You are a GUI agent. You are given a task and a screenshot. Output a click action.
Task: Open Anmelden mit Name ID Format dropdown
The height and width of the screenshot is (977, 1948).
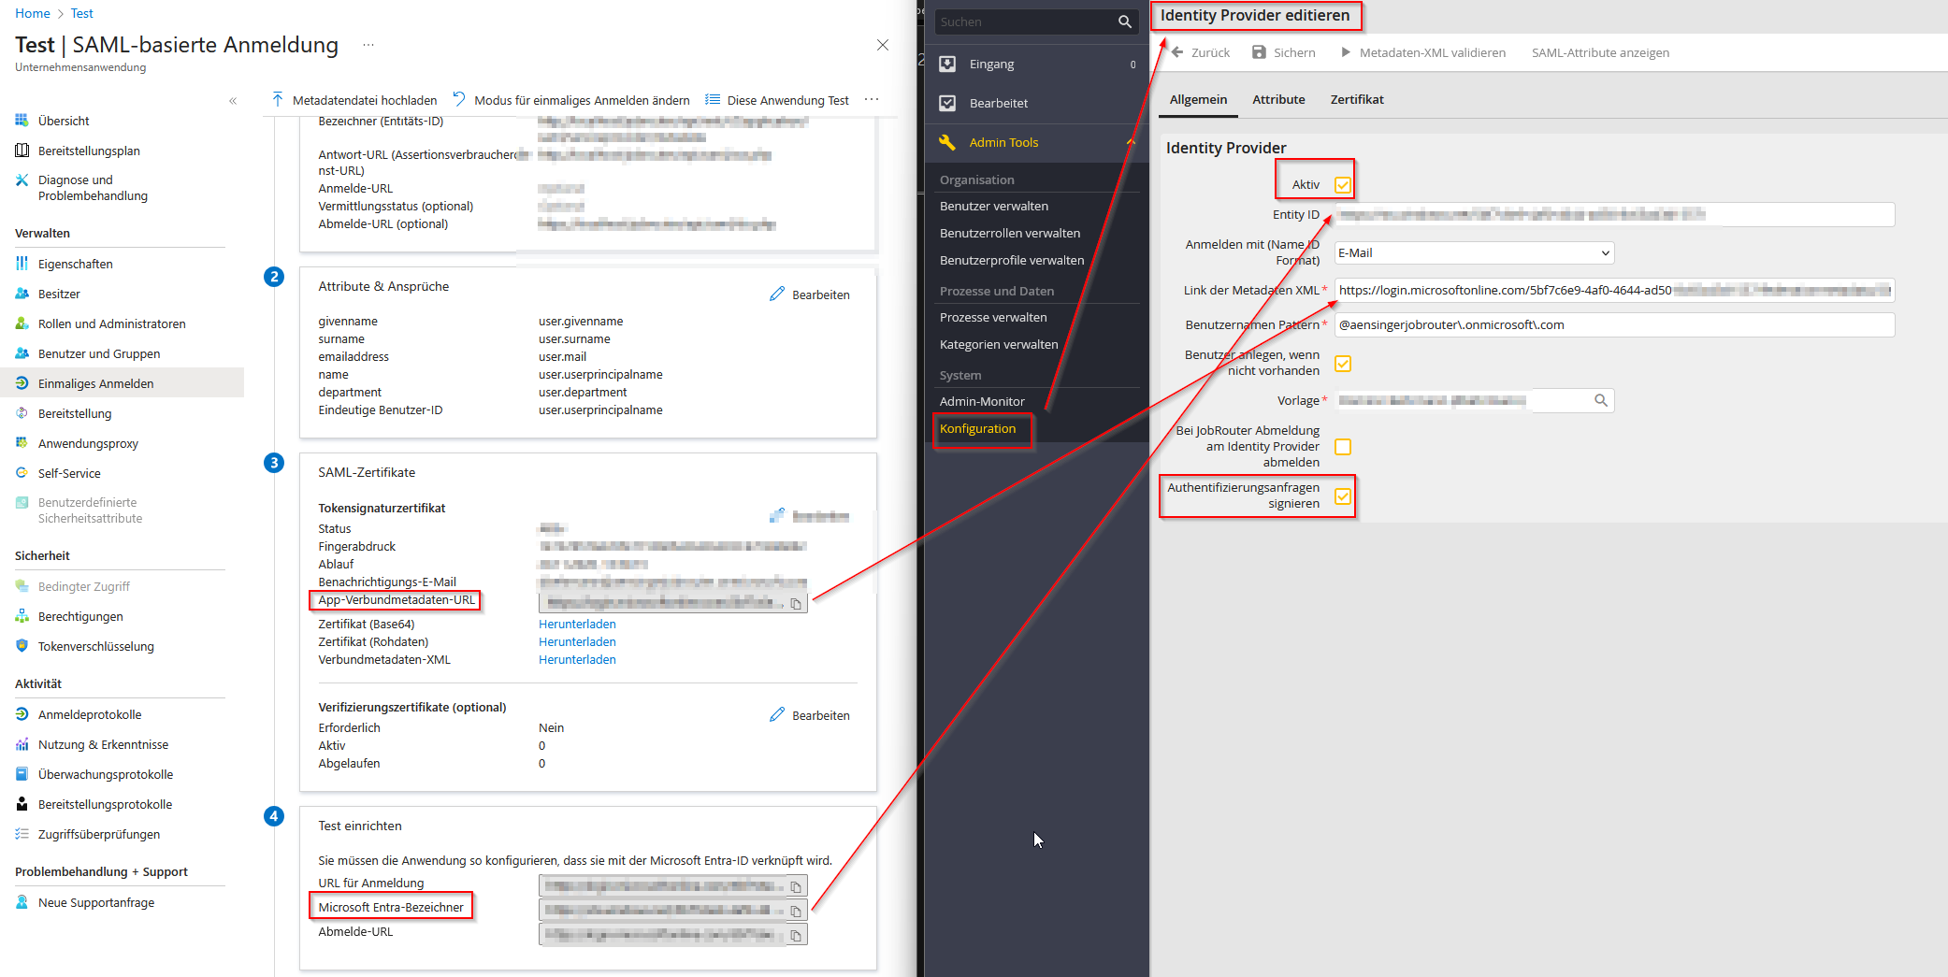point(1474,252)
